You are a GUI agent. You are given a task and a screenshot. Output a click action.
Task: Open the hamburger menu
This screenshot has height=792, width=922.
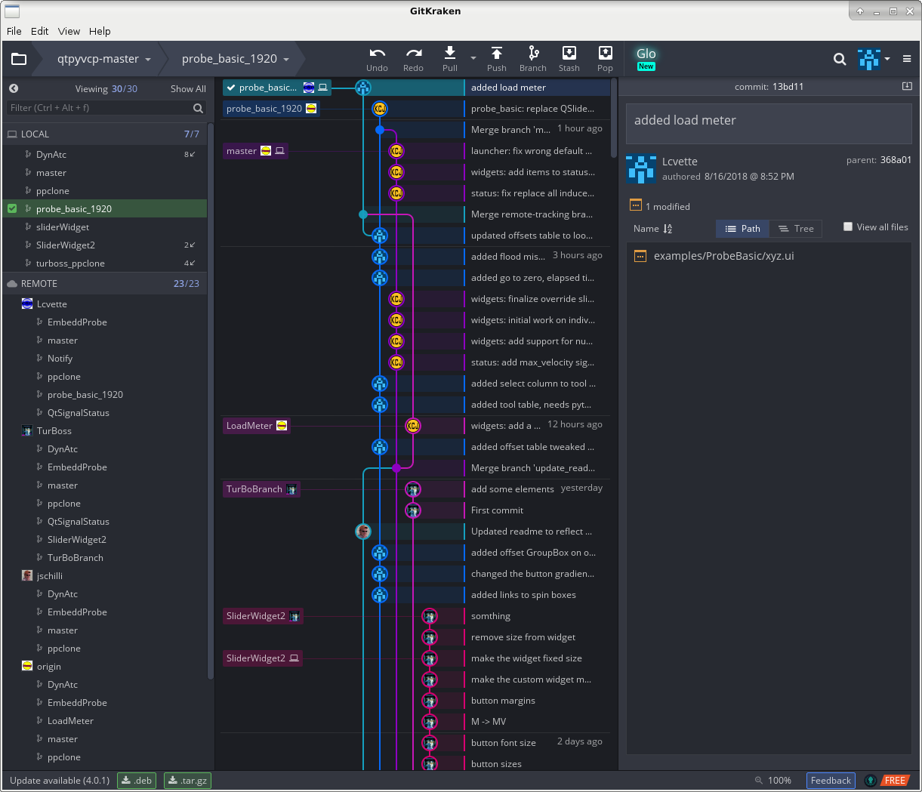[x=907, y=59]
